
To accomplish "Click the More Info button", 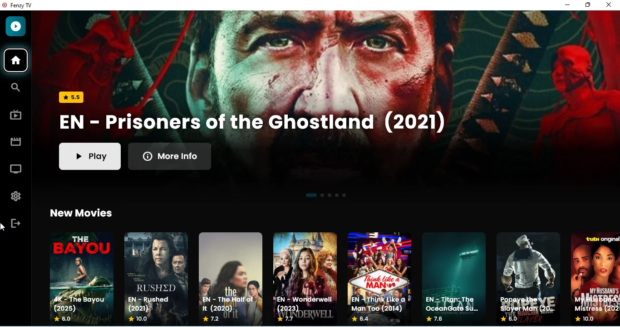I will point(170,157).
